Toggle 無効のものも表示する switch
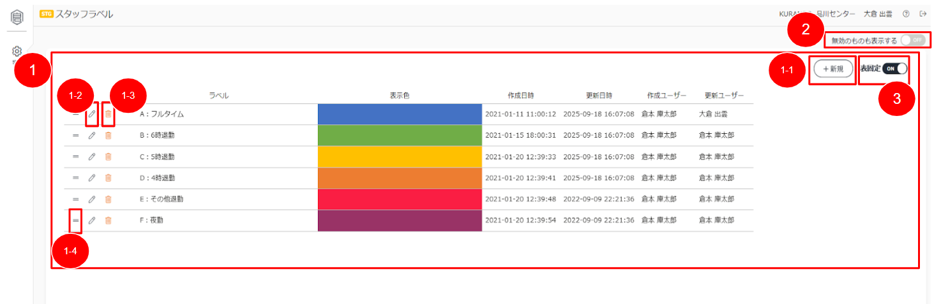934x304 pixels. point(913,40)
